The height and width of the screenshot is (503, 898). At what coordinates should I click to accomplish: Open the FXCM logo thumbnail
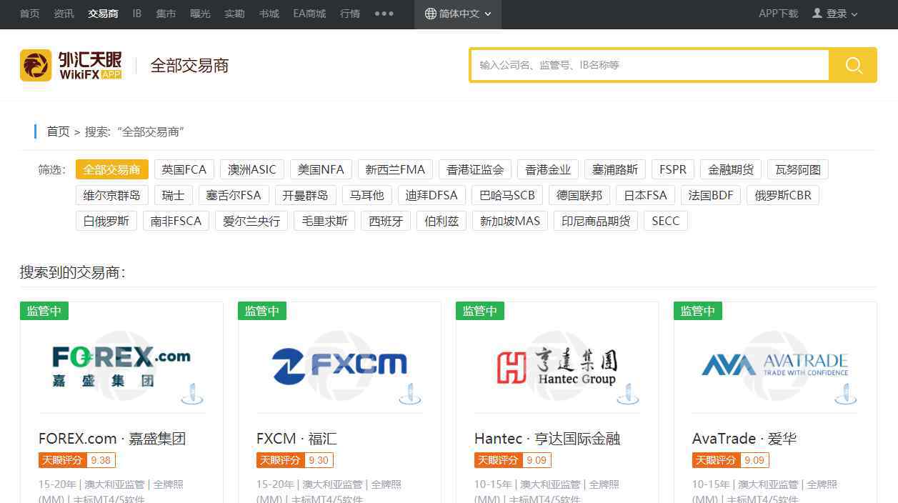[339, 366]
